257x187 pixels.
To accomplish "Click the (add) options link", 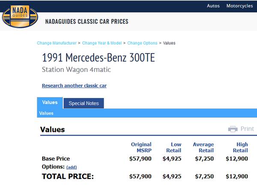I will click(72, 167).
